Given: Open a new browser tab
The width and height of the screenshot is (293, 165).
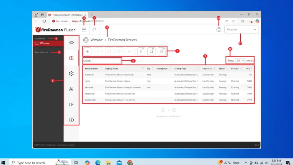Looking at the screenshot, I should tap(92, 15).
